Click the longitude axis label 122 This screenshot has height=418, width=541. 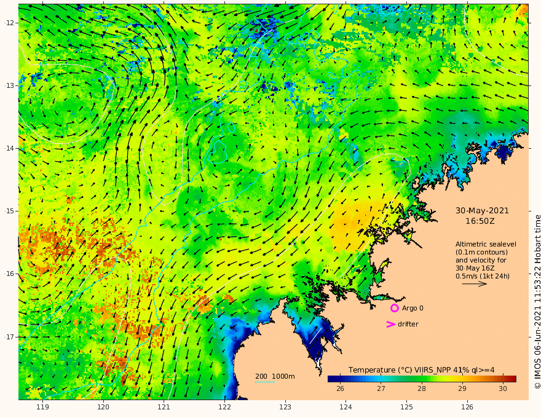[224, 407]
